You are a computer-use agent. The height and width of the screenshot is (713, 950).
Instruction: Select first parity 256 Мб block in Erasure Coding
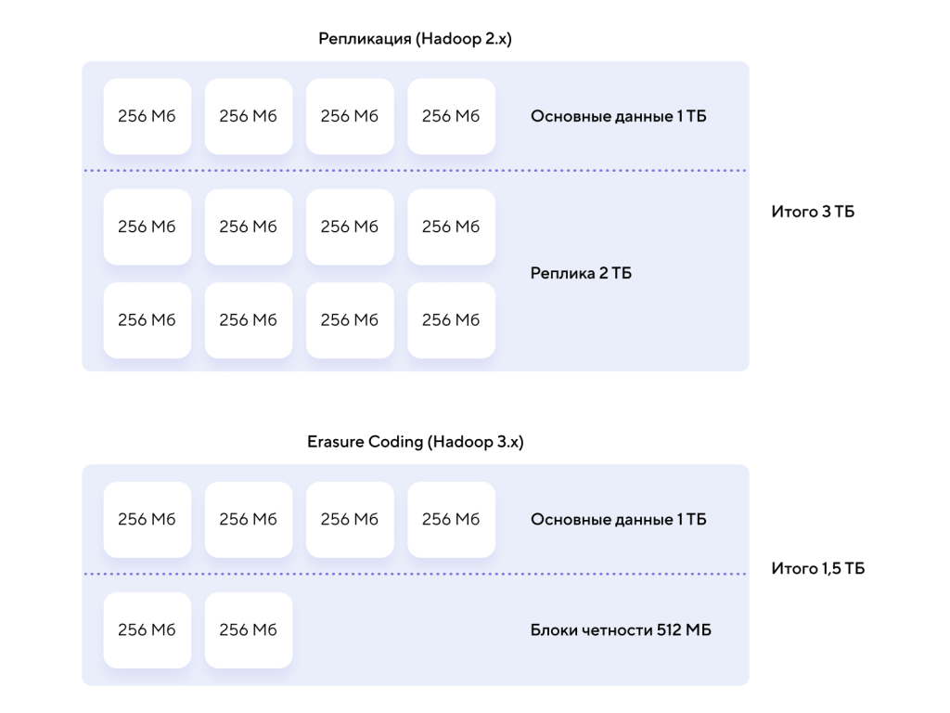click(148, 630)
